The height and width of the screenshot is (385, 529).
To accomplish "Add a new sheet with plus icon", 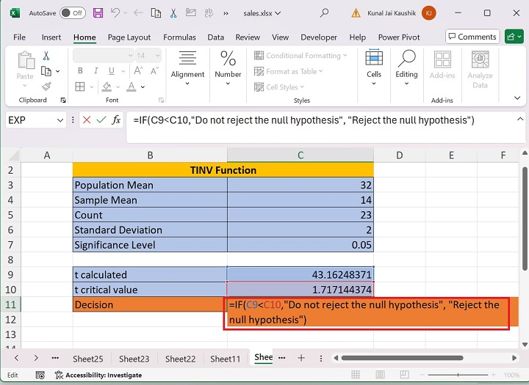I will [301, 358].
